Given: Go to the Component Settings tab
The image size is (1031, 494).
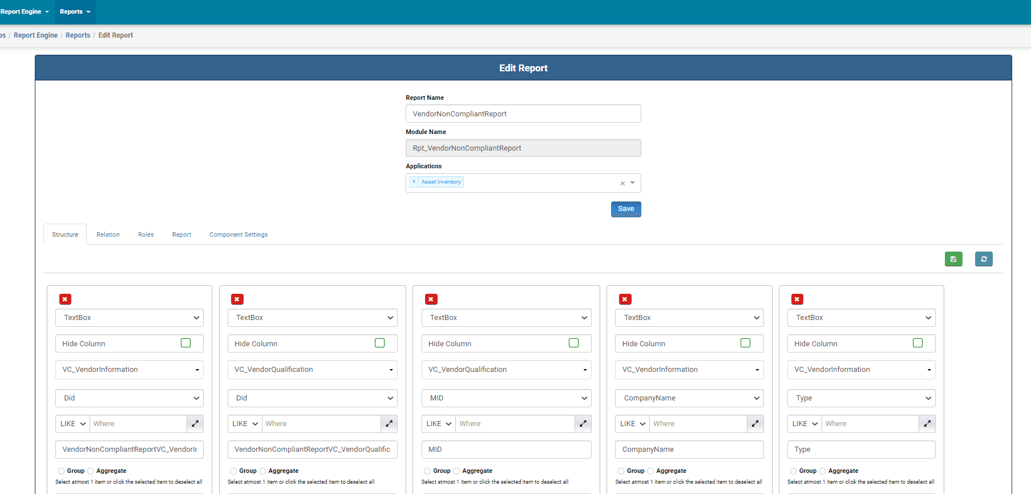Looking at the screenshot, I should click(x=238, y=234).
